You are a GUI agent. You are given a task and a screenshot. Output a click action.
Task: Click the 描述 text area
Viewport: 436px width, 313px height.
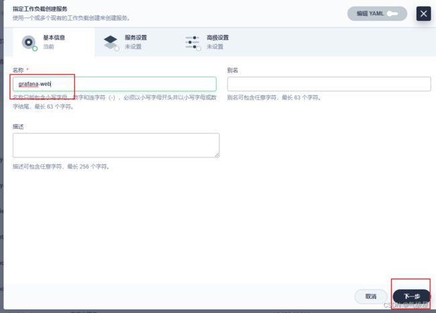point(116,145)
